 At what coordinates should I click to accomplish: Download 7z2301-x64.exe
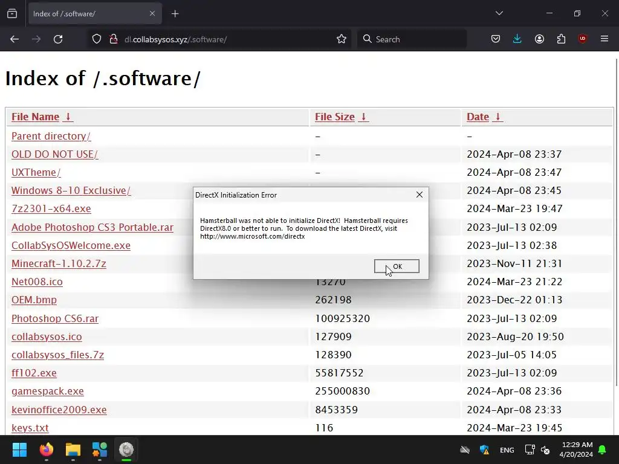point(51,208)
